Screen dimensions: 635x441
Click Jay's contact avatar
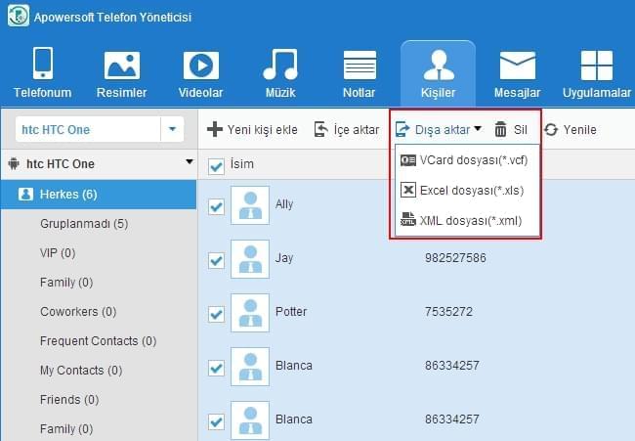pyautogui.click(x=250, y=259)
